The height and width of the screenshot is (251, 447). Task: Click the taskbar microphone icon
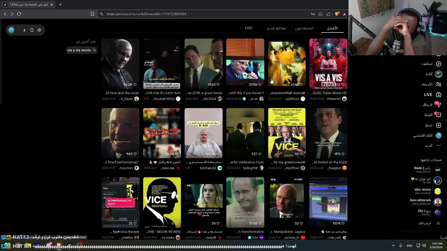(401, 246)
